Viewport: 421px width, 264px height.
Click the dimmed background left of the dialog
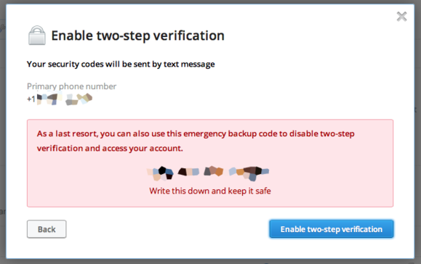(2, 134)
